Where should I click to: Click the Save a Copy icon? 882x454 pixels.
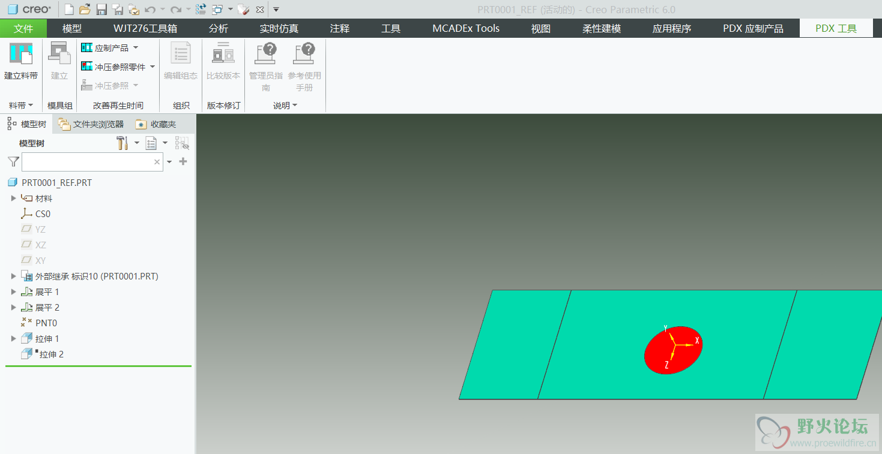(118, 10)
